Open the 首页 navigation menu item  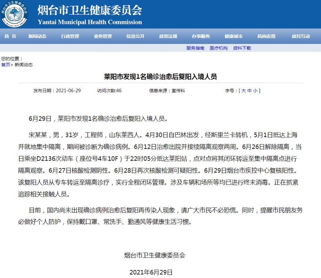(x=10, y=36)
